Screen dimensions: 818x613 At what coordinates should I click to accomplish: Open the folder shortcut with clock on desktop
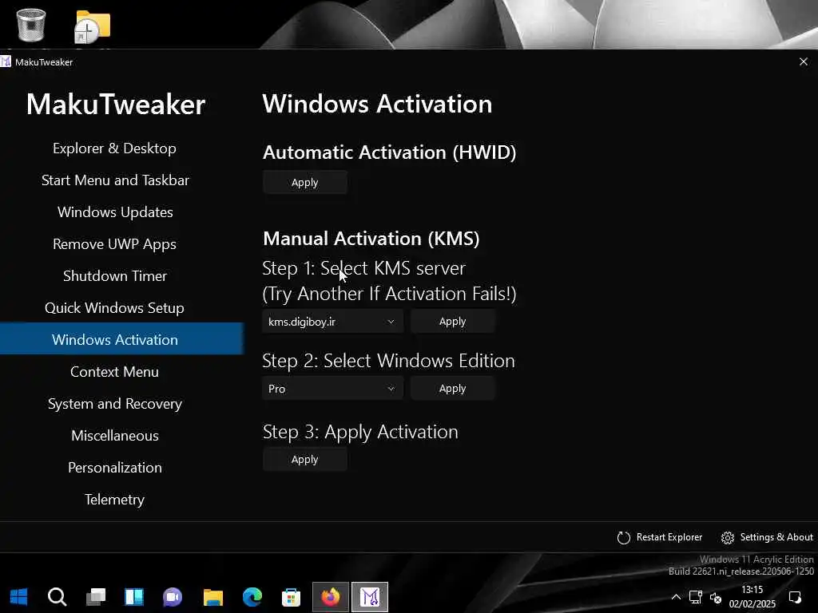click(x=93, y=26)
